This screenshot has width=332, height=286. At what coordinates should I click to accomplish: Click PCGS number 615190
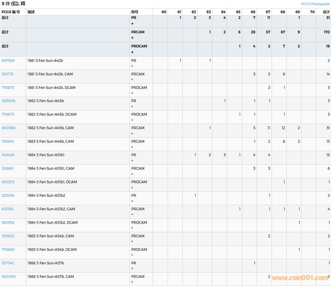(x=8, y=209)
